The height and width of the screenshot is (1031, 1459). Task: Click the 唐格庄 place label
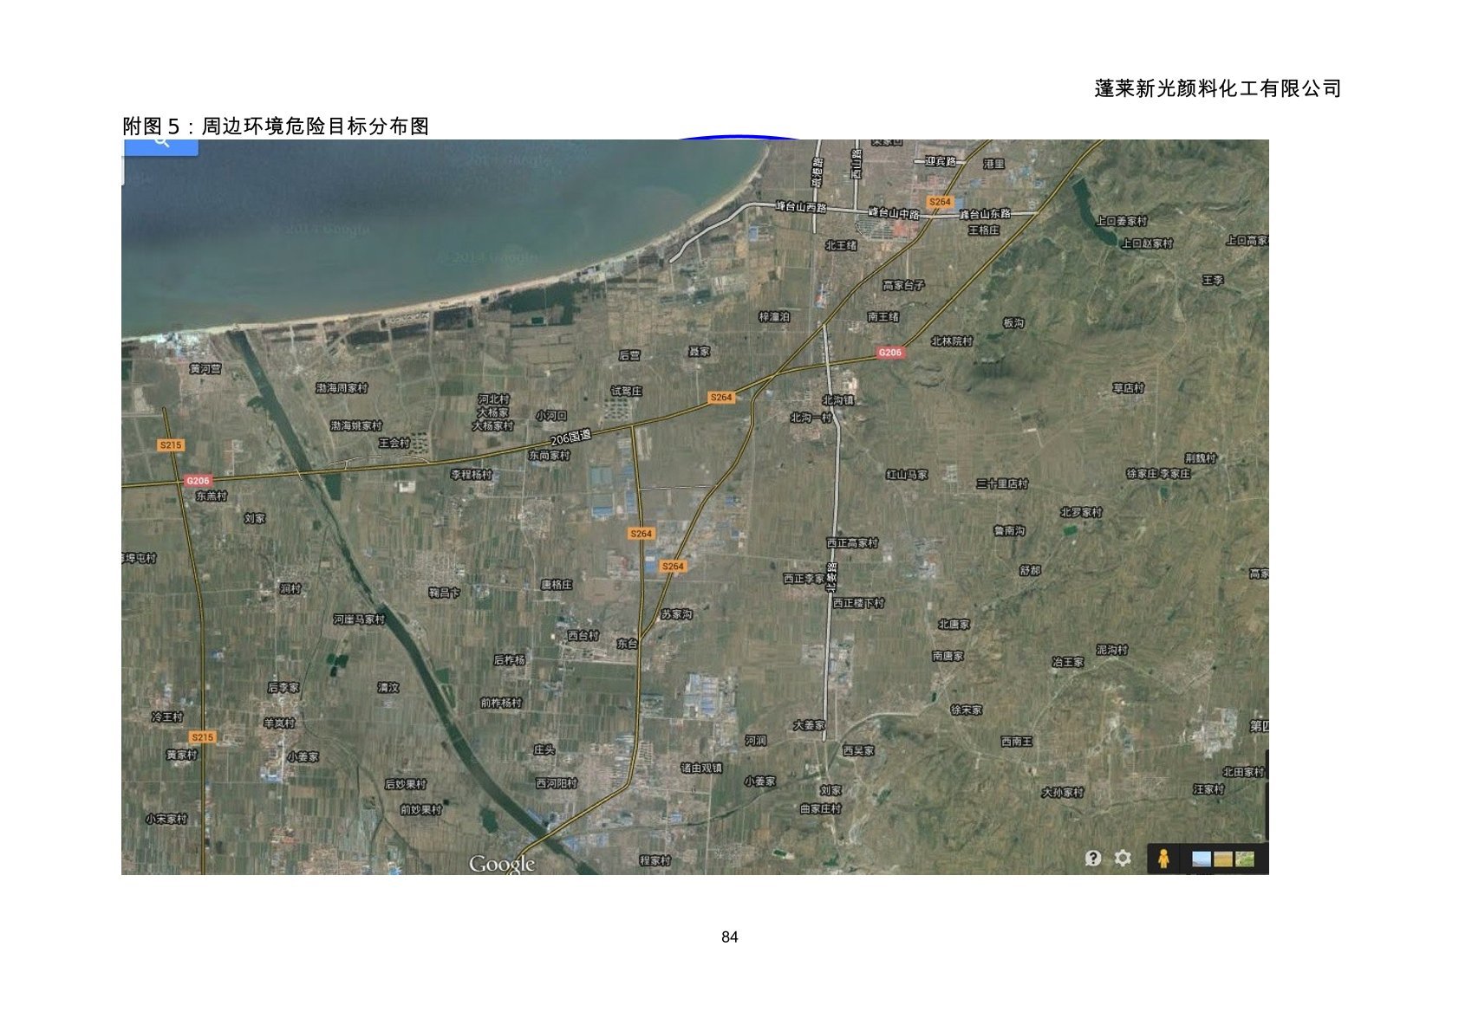557,585
